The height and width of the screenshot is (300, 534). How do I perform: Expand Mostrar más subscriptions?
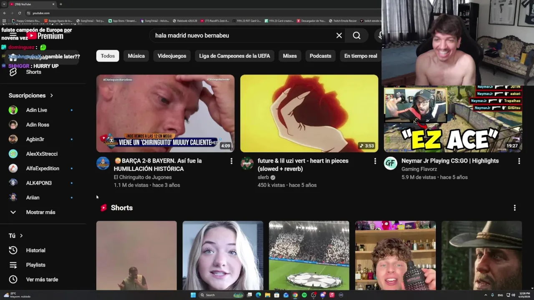[40, 212]
